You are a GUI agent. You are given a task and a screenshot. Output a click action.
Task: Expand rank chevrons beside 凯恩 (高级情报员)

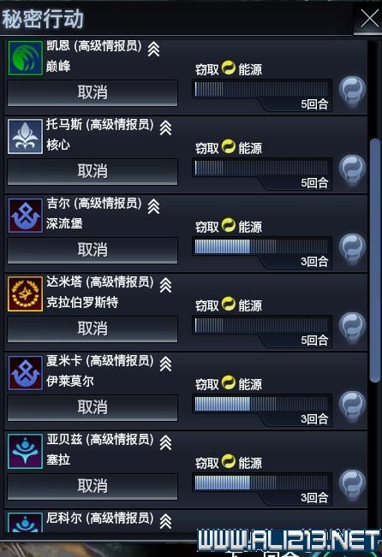coord(153,49)
